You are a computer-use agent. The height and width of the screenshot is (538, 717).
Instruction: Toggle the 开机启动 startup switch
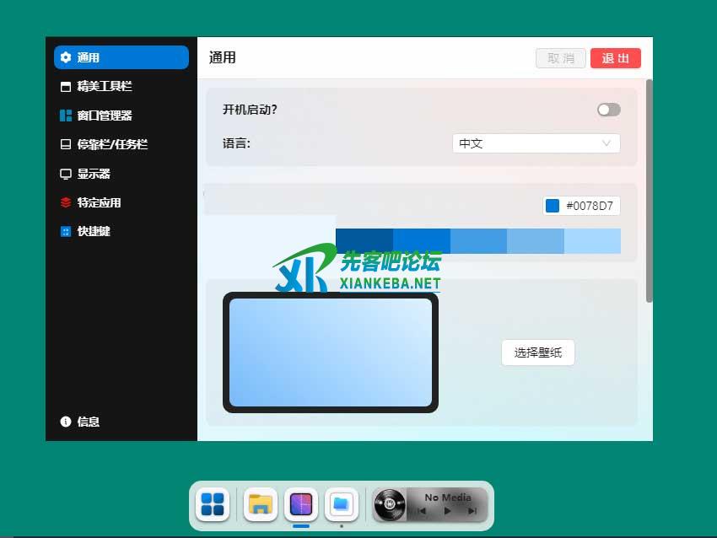pyautogui.click(x=608, y=110)
